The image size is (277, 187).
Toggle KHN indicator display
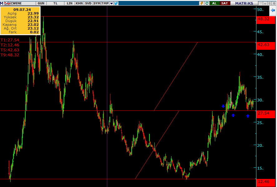(79, 3)
